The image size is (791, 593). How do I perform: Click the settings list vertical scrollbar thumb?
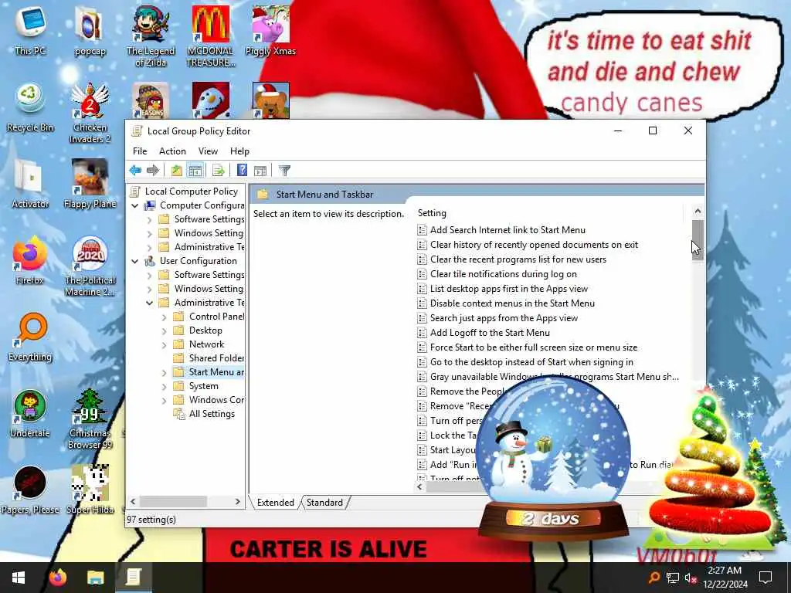[x=698, y=239]
